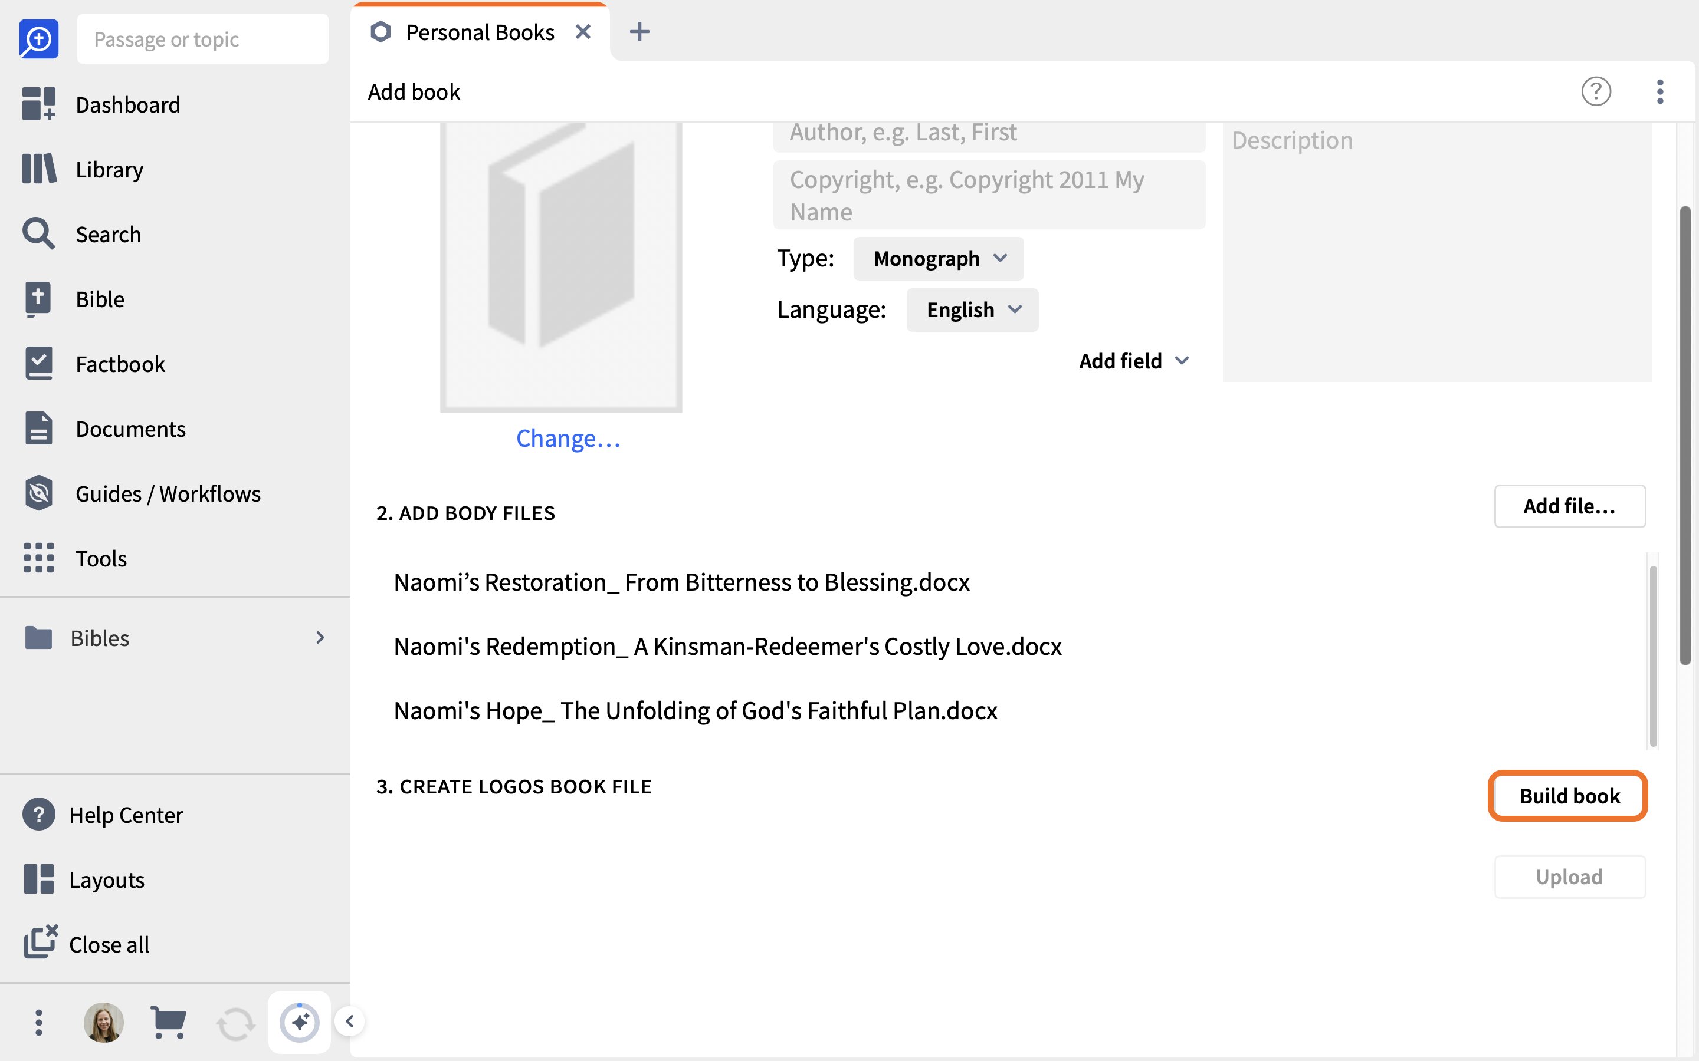Open the Help Center question icon

click(38, 815)
